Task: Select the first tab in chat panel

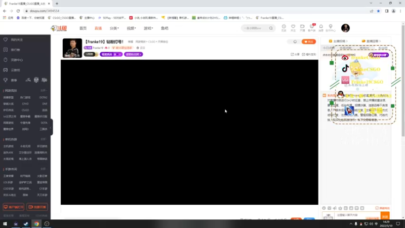Action: pos(329,48)
